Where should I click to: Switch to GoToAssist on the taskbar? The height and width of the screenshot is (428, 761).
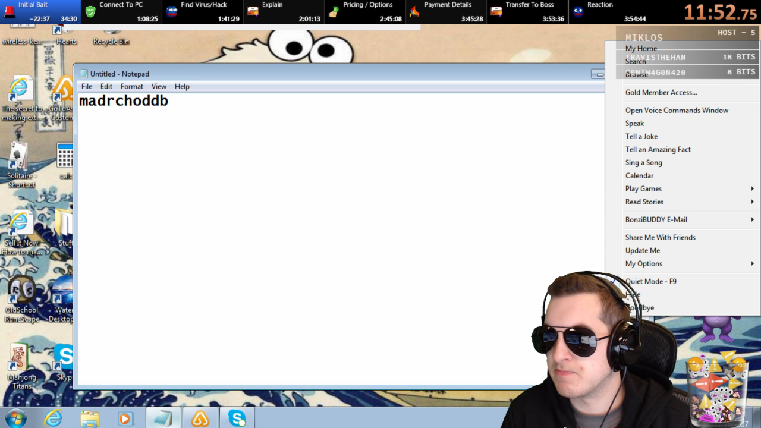coord(200,418)
